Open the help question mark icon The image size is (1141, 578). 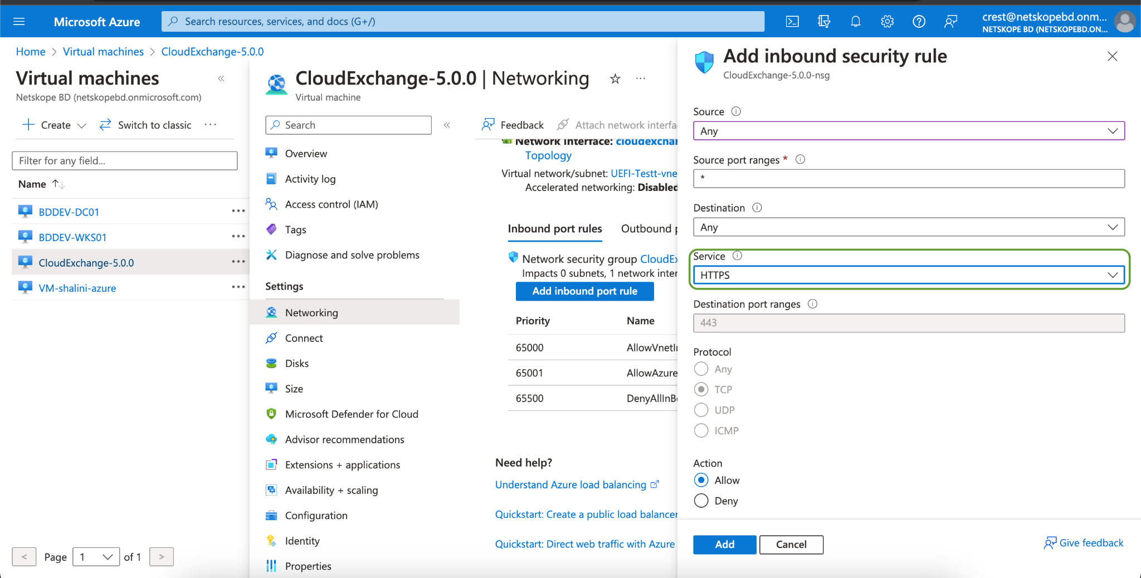point(919,22)
